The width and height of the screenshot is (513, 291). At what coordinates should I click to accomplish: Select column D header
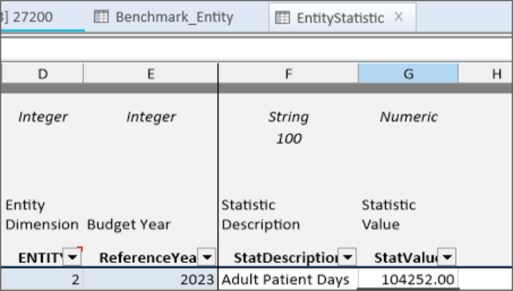point(42,74)
